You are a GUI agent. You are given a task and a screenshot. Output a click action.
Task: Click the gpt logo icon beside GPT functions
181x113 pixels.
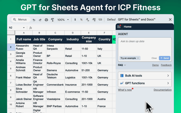[x=122, y=83]
